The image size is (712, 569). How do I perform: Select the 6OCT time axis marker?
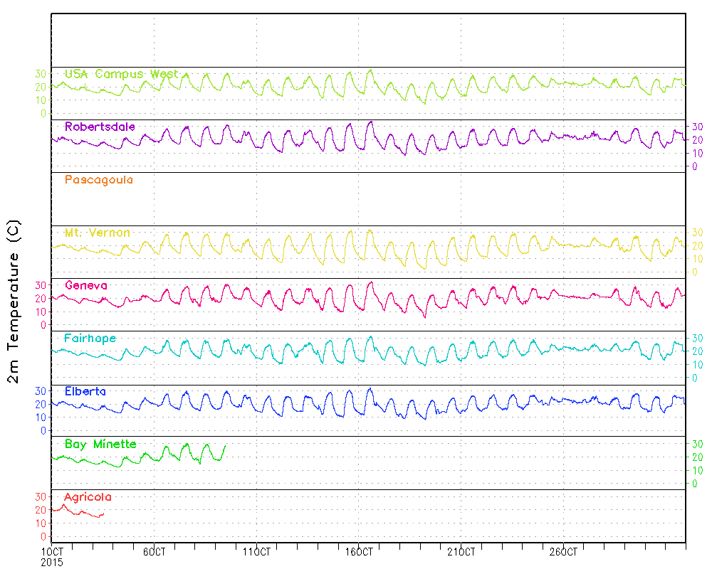[x=155, y=552]
